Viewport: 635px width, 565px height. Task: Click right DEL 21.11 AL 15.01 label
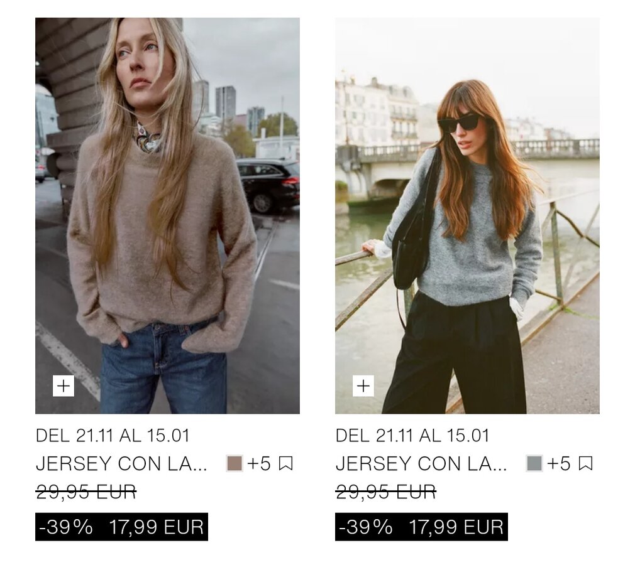coord(412,436)
